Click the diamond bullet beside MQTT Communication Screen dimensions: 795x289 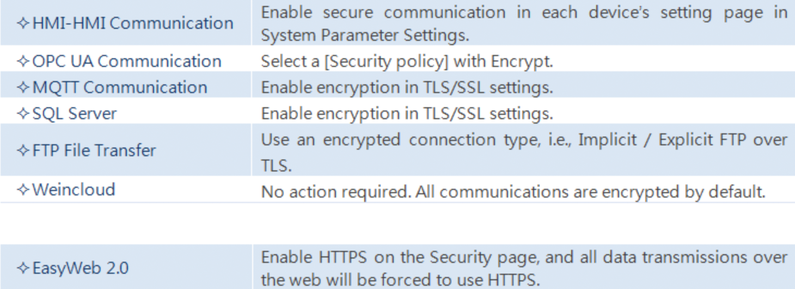23,88
